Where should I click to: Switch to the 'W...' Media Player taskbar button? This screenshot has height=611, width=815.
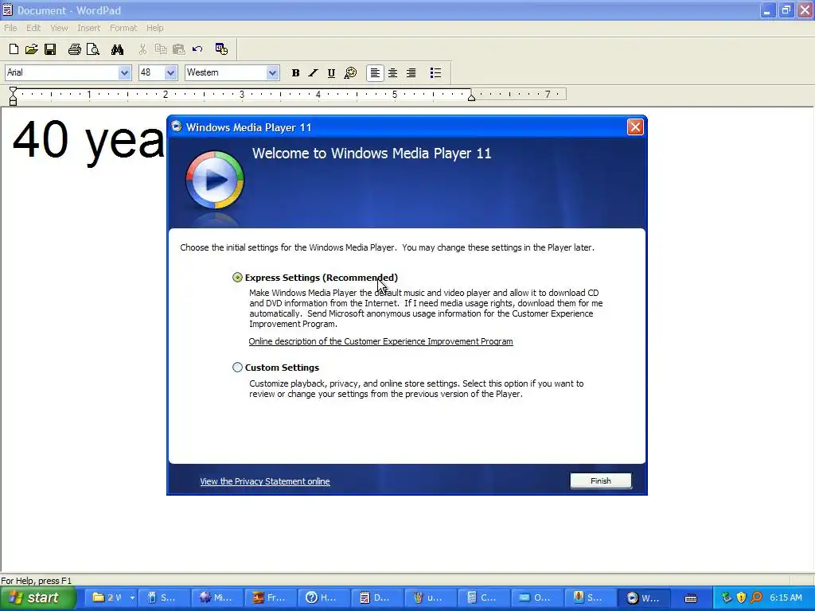pyautogui.click(x=643, y=598)
